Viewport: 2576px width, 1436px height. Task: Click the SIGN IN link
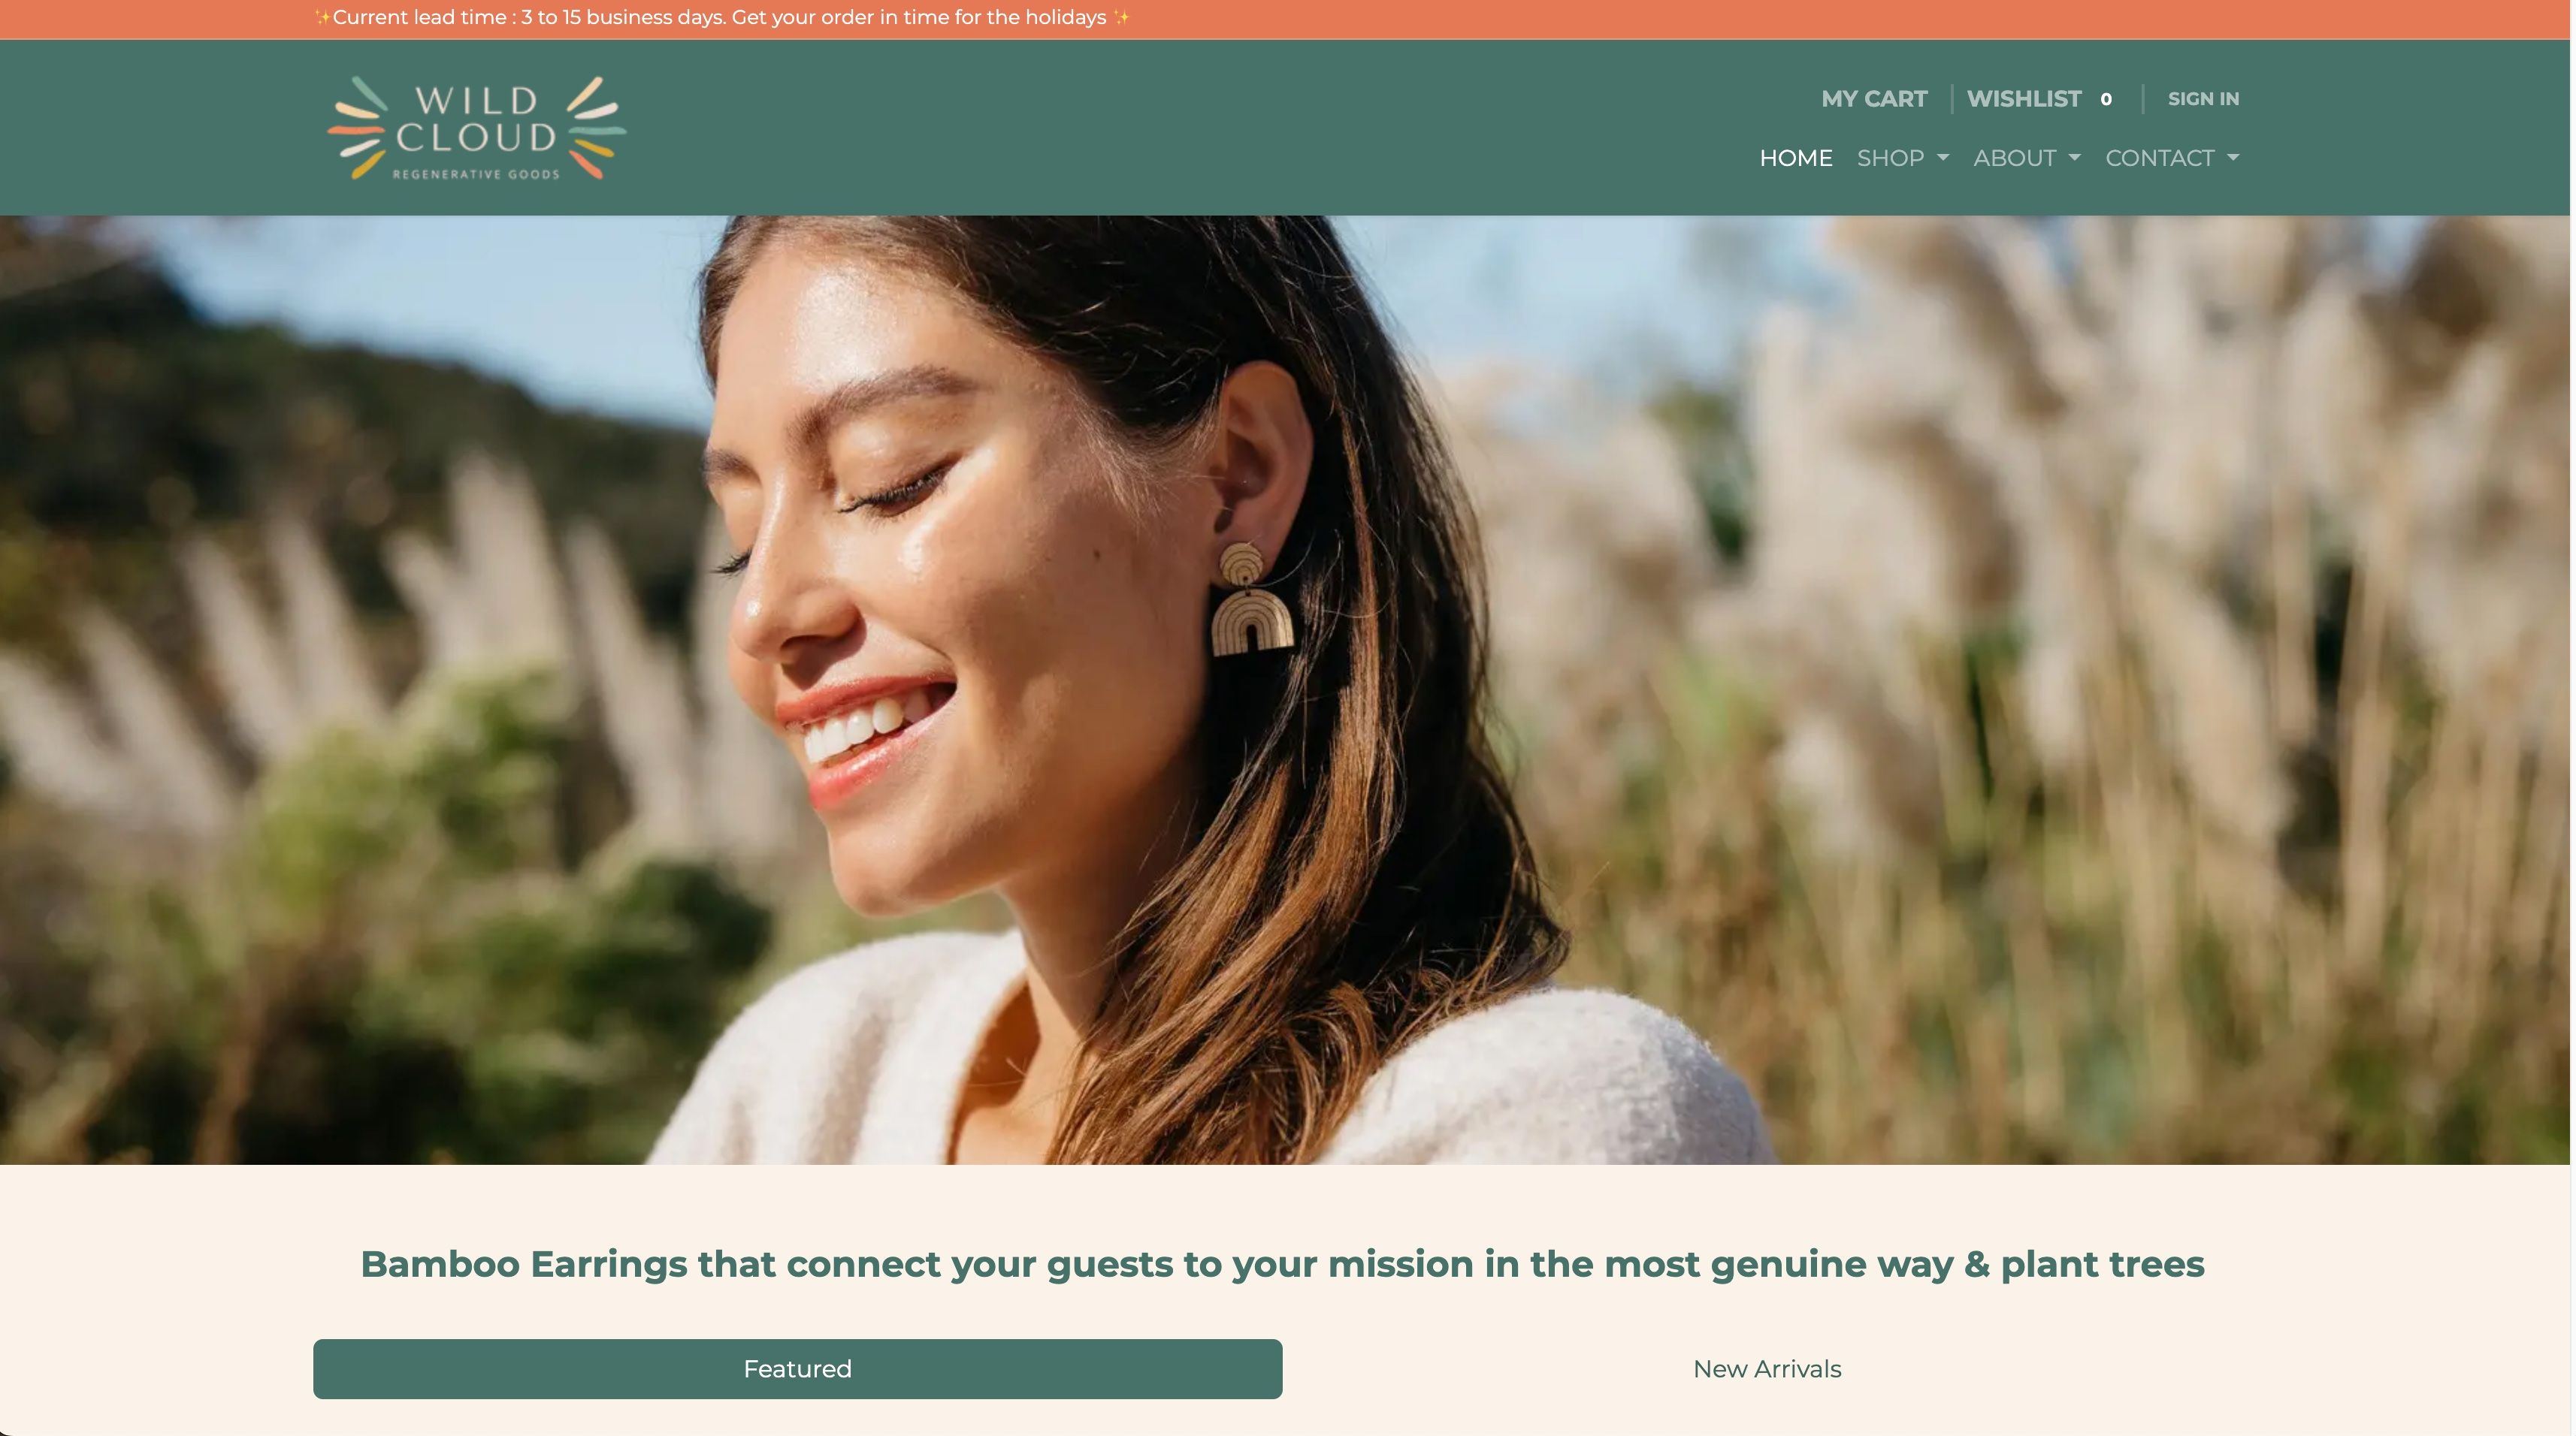tap(2204, 99)
